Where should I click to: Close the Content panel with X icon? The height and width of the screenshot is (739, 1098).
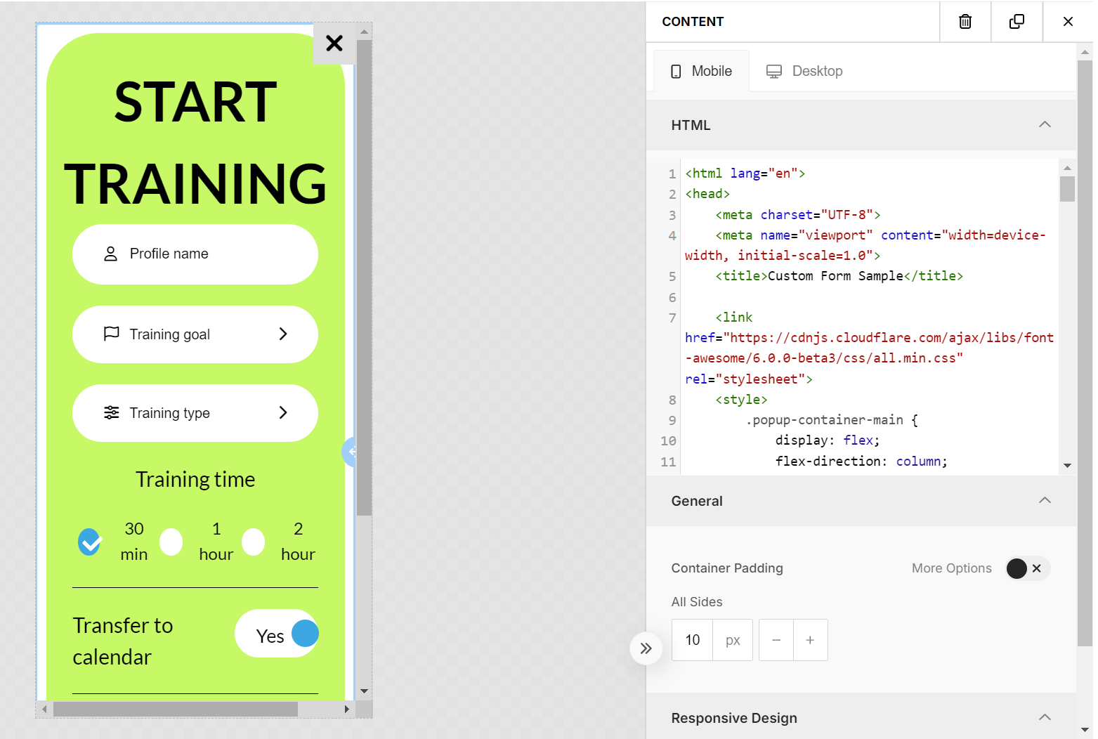pos(1068,22)
